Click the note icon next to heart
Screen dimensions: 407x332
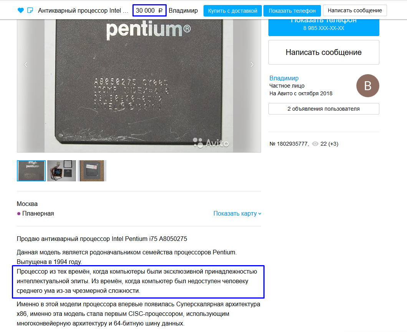(30, 10)
